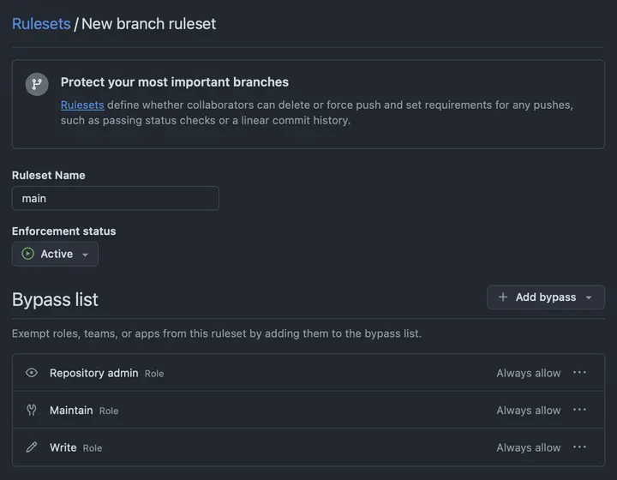
Task: Open the three-dot menu for Repository admin
Action: 579,373
